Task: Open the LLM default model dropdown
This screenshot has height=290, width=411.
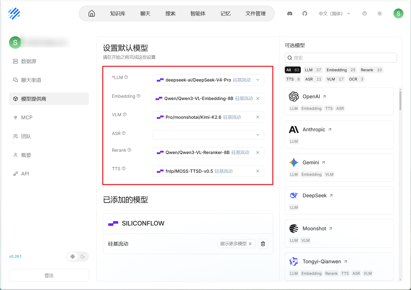Action: point(208,80)
